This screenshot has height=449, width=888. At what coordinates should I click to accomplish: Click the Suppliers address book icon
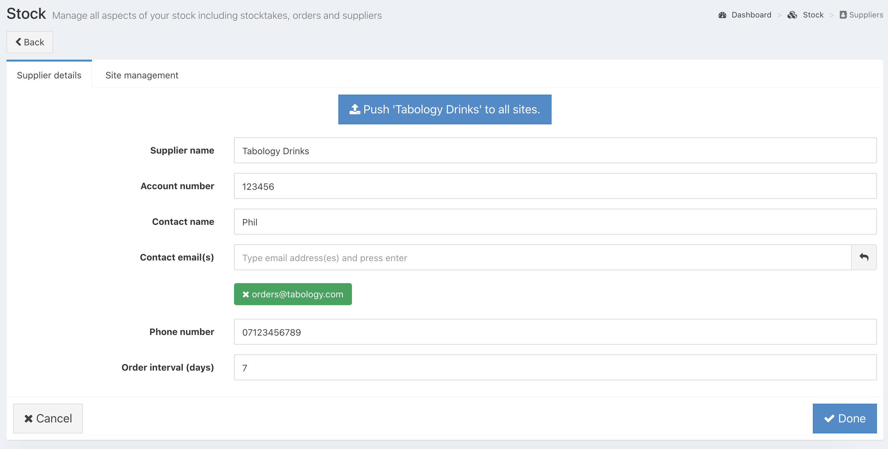click(843, 15)
